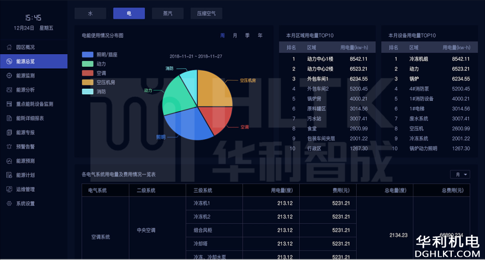
Task: Select the 水 energy tab
Action: (90, 14)
